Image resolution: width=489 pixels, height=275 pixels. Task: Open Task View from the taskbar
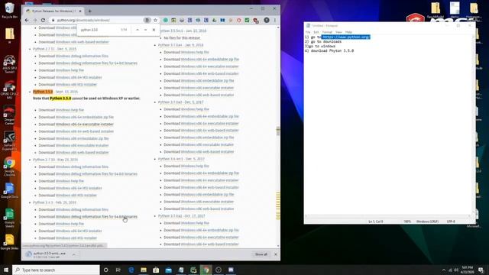pyautogui.click(x=118, y=270)
